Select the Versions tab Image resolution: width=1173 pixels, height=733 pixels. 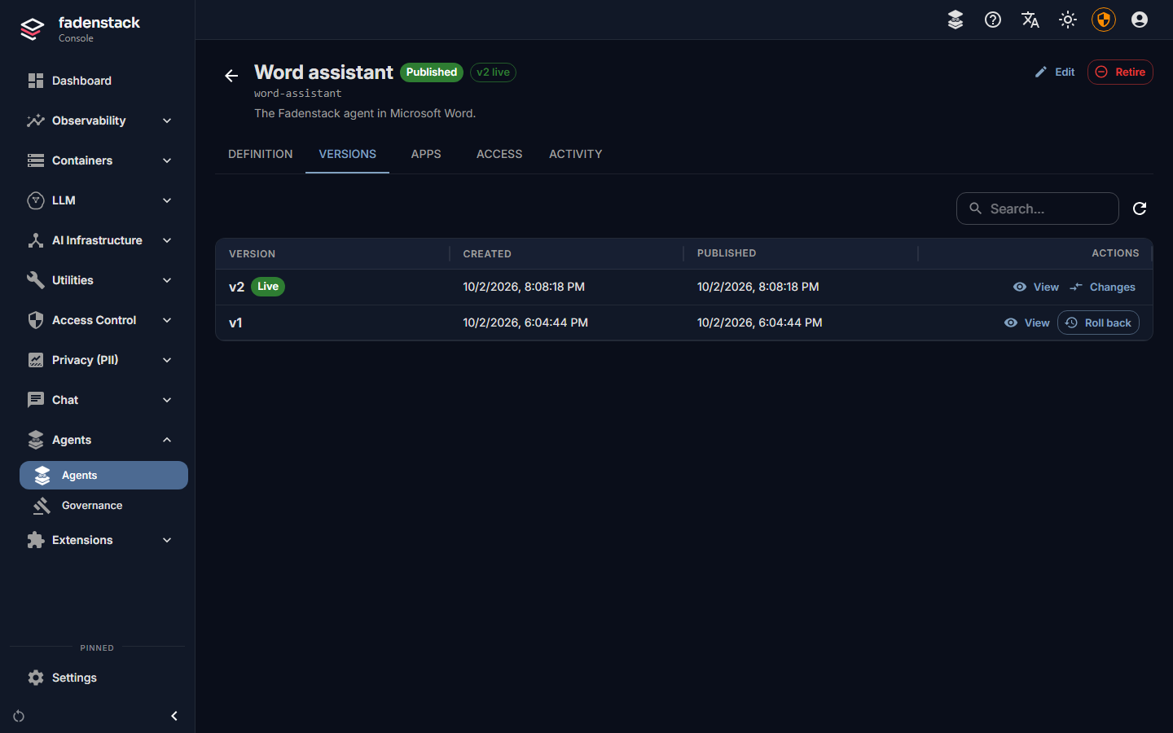348,154
